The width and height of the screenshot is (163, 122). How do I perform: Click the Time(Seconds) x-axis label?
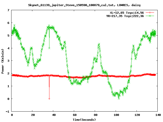coord(85,119)
